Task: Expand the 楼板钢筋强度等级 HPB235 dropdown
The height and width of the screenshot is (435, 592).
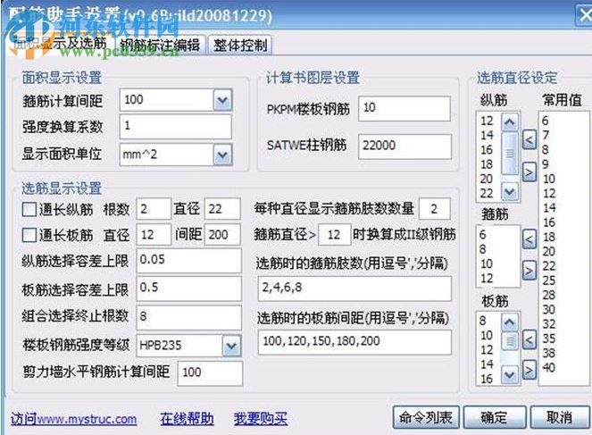Action: [x=231, y=345]
